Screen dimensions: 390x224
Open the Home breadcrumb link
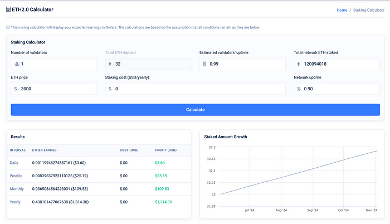click(x=342, y=10)
